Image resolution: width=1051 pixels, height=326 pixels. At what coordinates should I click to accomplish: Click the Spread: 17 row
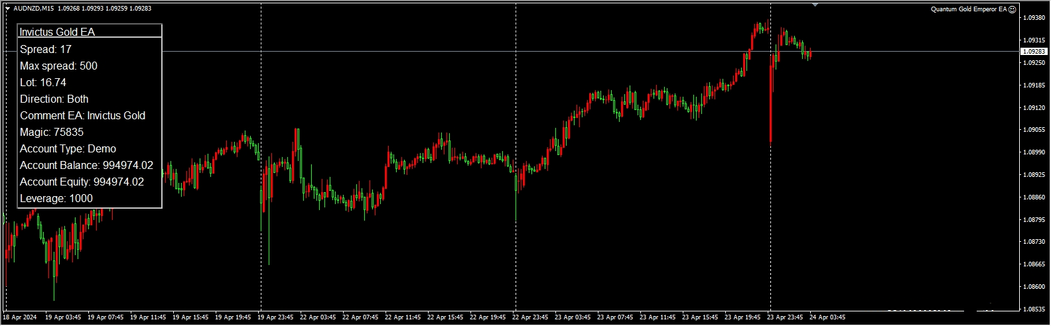coord(46,50)
